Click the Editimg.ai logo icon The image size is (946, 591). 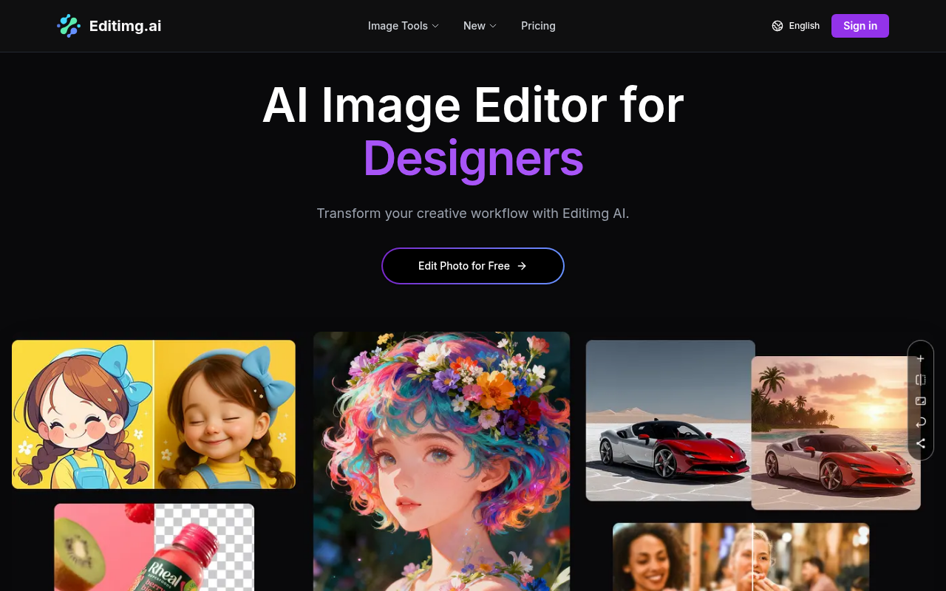pos(69,26)
